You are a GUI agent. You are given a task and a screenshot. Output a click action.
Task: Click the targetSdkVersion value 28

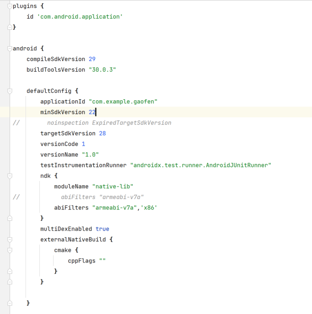tap(102, 133)
